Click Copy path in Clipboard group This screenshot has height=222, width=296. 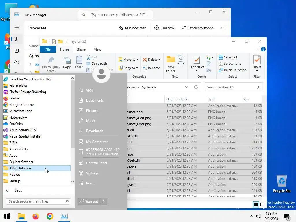pos(97,64)
